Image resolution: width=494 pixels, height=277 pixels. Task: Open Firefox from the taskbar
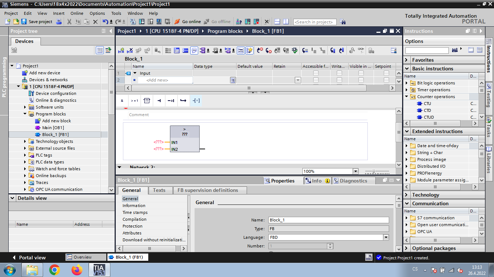[77, 270]
